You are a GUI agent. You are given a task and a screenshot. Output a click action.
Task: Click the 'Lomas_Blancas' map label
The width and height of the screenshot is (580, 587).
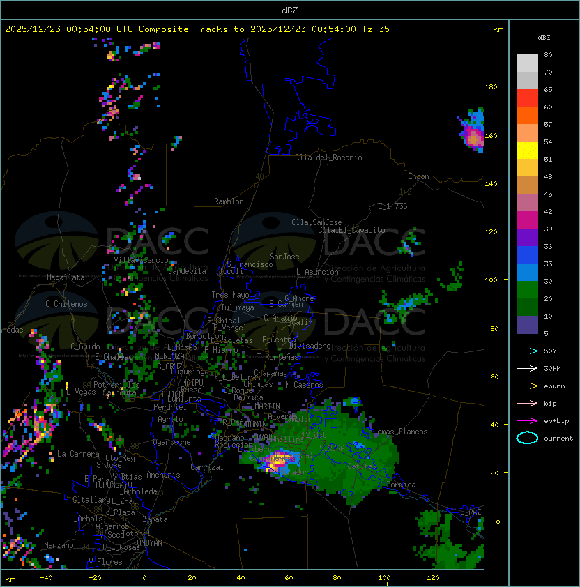(400, 432)
